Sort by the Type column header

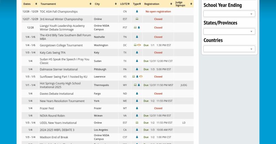pos(136,4)
